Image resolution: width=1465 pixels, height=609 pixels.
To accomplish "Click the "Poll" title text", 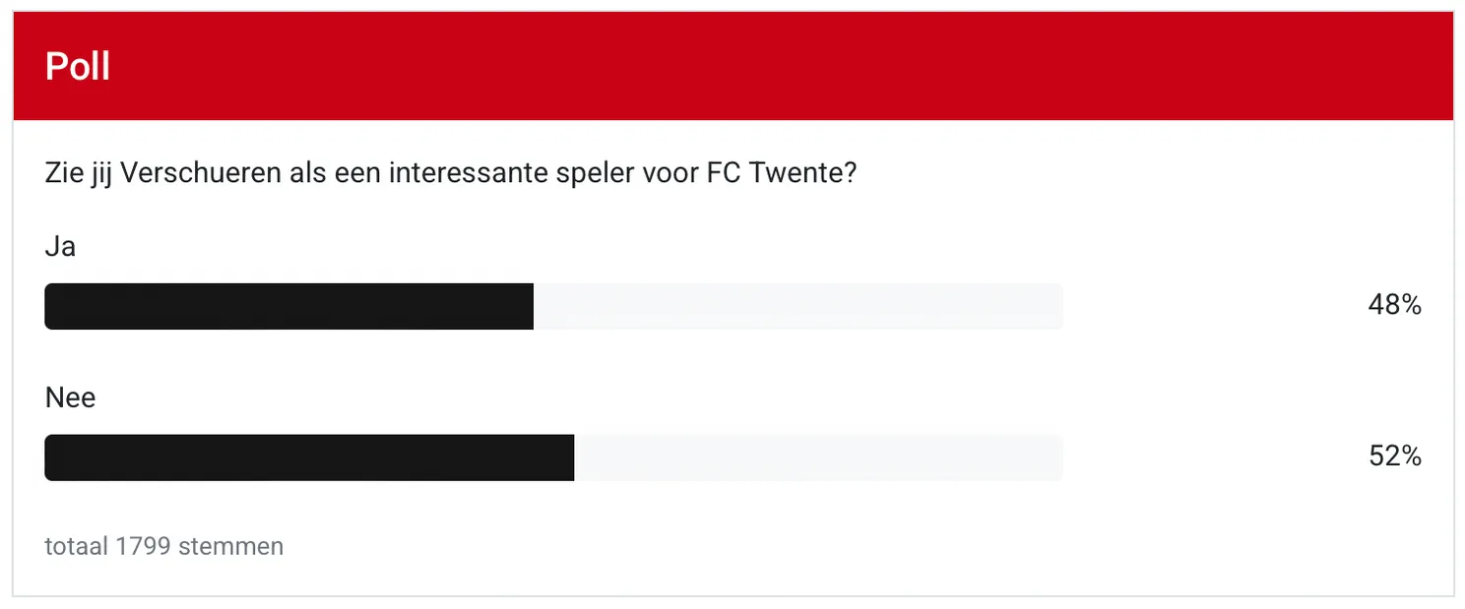I will [76, 66].
